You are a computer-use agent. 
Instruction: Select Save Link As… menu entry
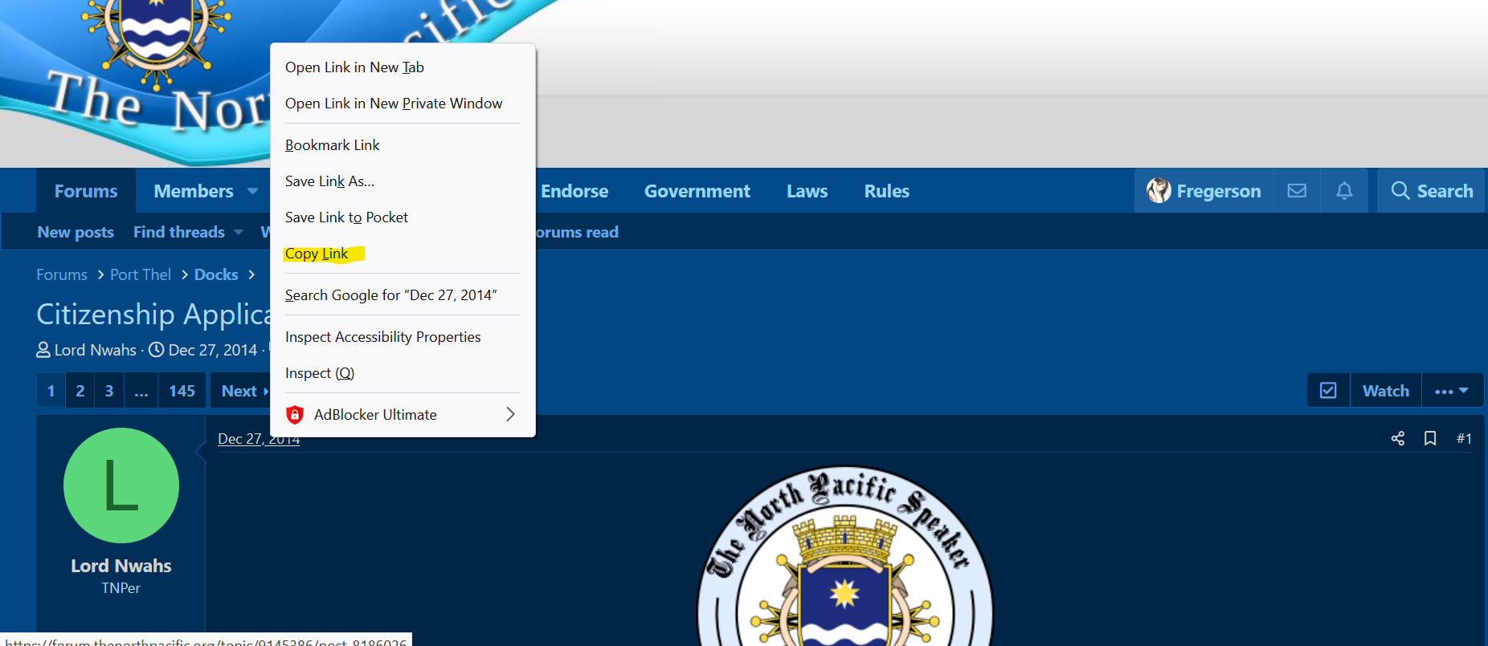point(403,181)
